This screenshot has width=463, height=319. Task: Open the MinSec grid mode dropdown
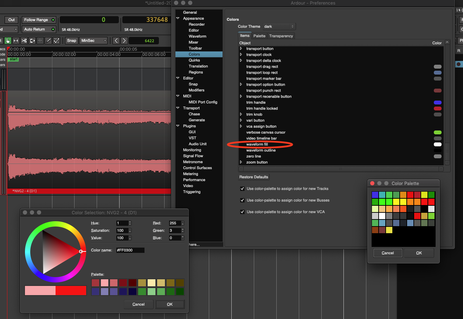94,41
